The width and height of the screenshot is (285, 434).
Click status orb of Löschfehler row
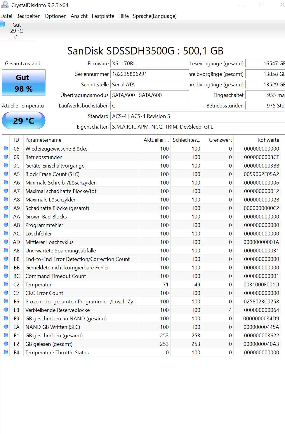(x=6, y=233)
